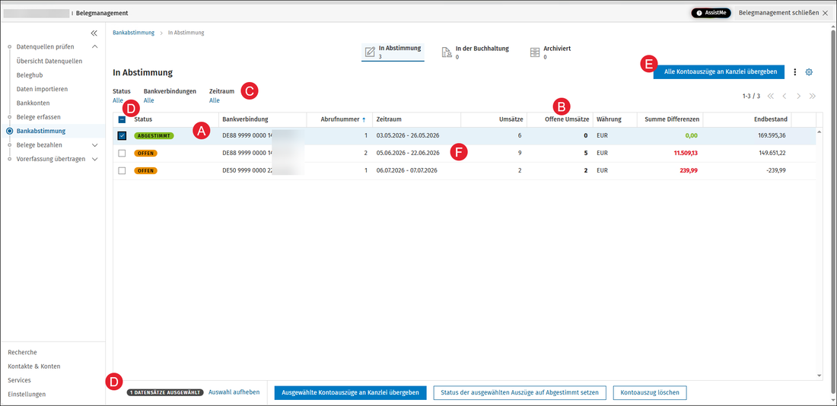Viewport: 837px width, 406px height.
Task: Click the table vertical scrollbar down arrow
Action: tap(819, 376)
